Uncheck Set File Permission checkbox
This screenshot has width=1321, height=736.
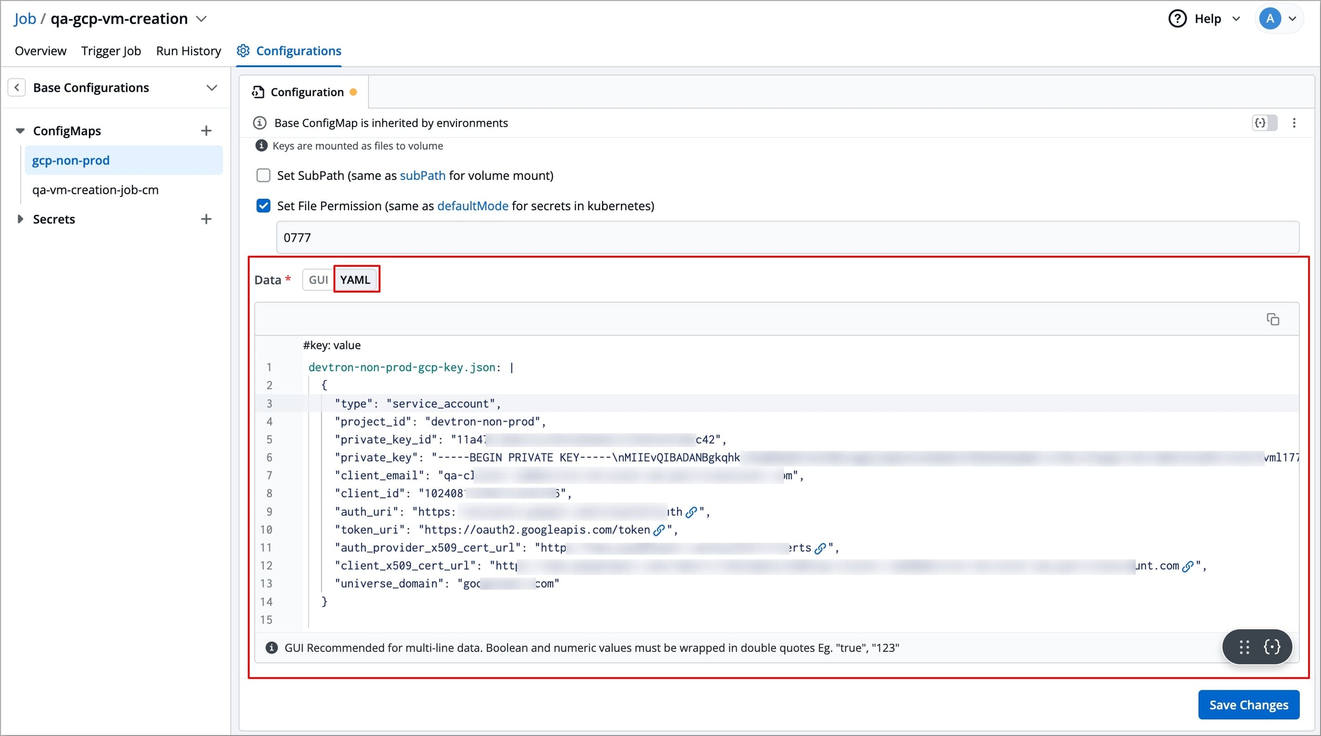point(263,206)
